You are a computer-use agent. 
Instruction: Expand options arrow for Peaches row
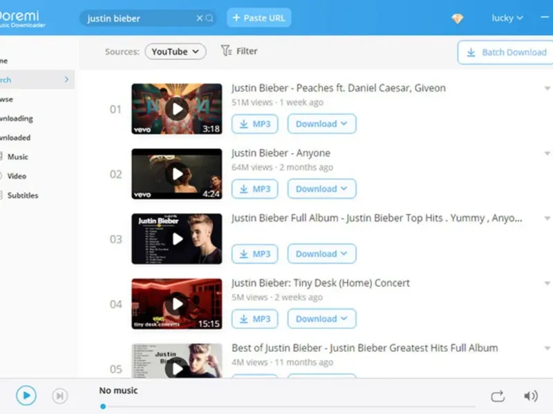coord(547,88)
